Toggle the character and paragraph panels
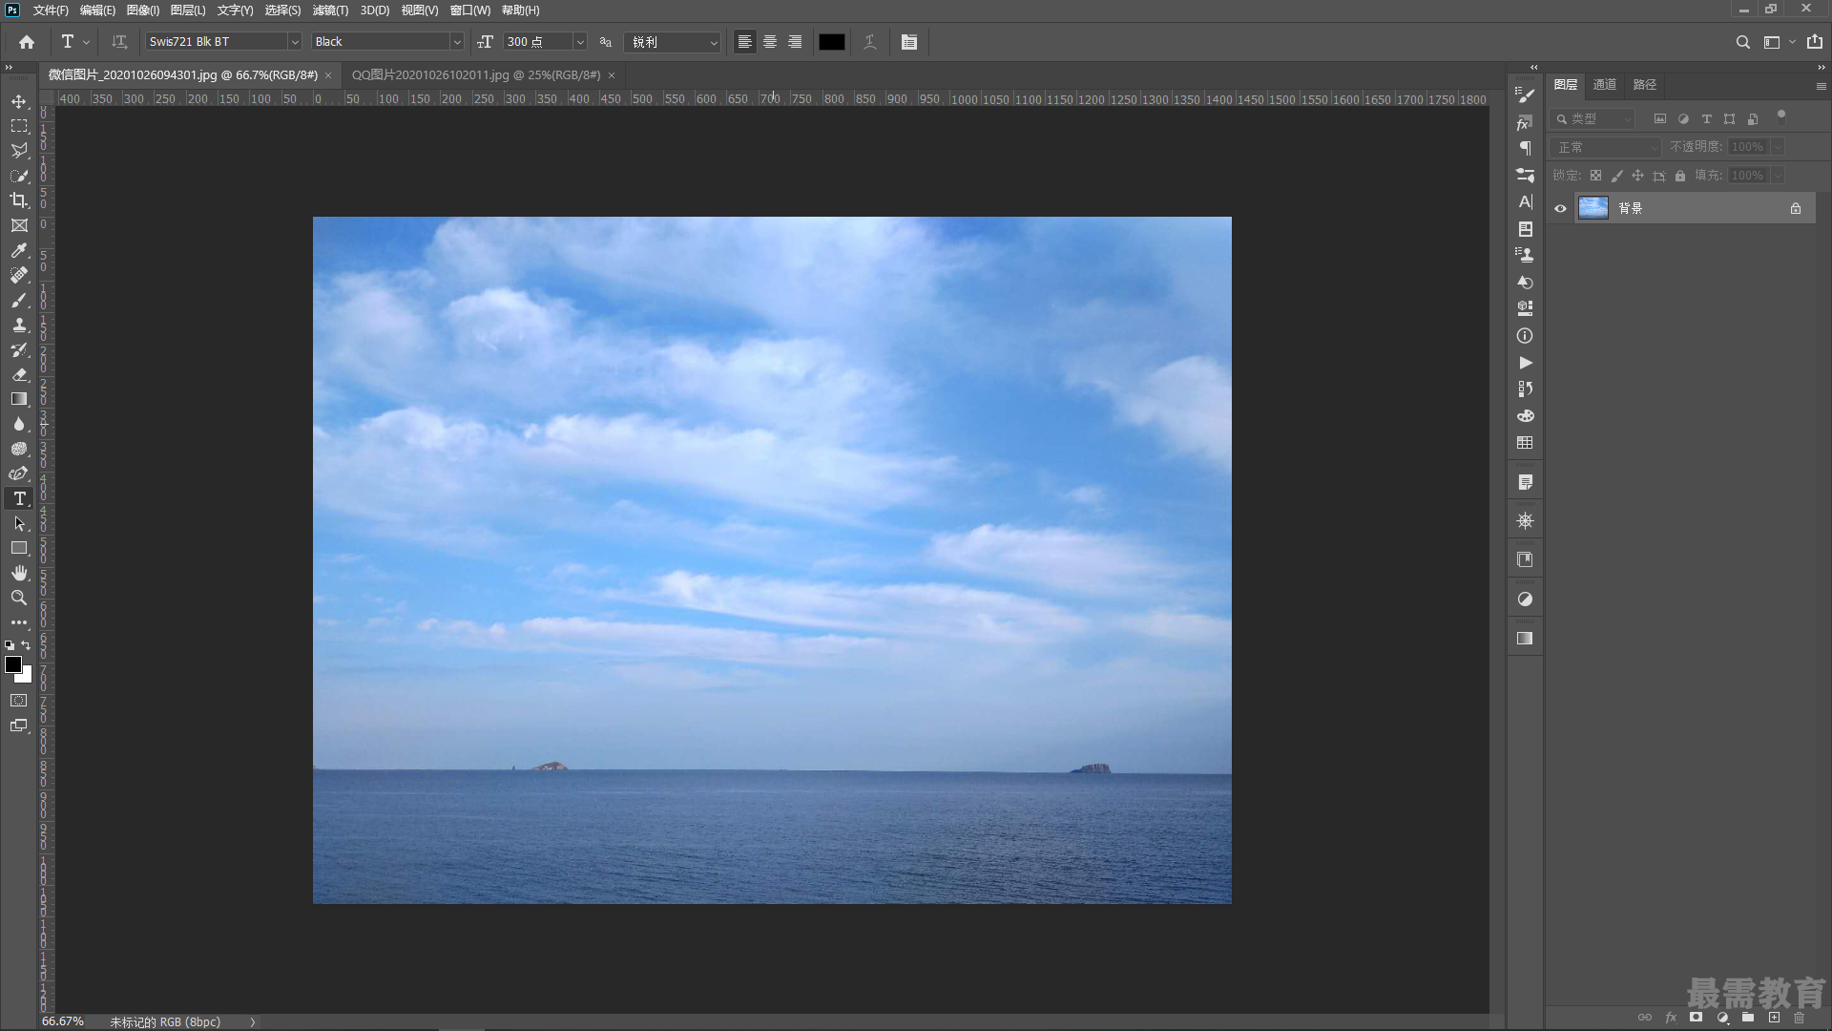 [x=909, y=42]
